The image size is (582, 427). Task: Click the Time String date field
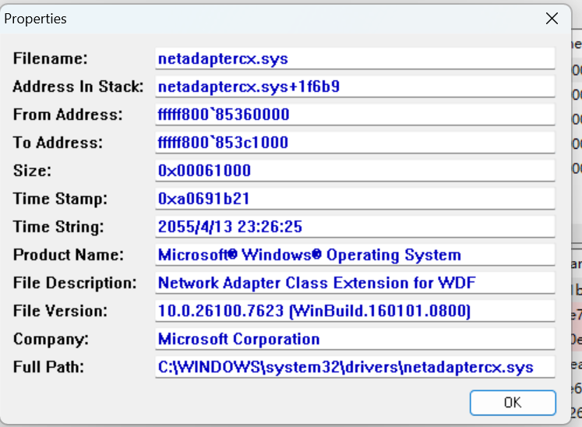pos(354,227)
